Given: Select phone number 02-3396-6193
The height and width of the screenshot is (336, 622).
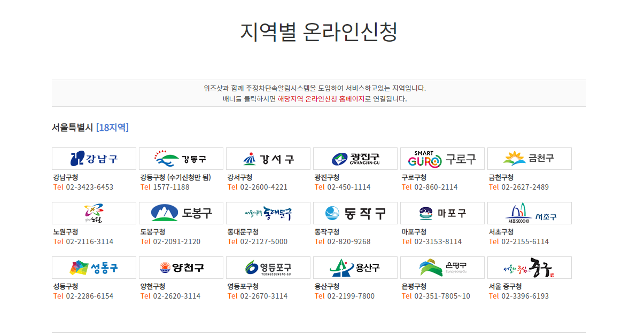Looking at the screenshot, I should pyautogui.click(x=525, y=296).
